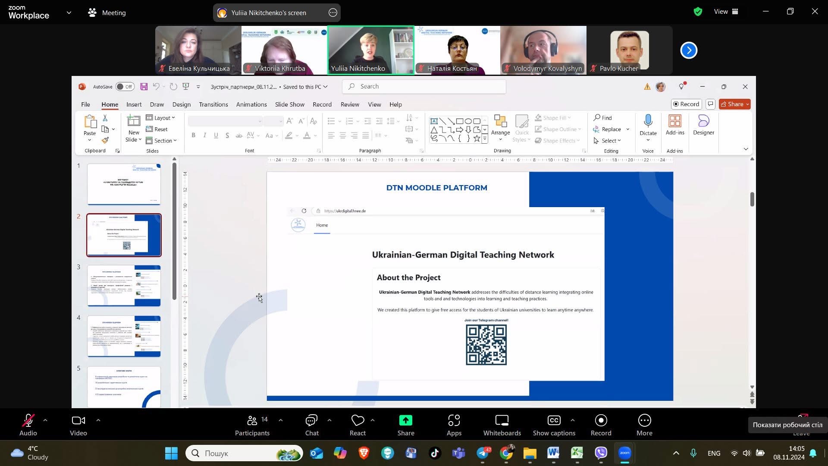The height and width of the screenshot is (466, 828).
Task: Click the Arrange icon in Drawing group
Action: [x=500, y=121]
